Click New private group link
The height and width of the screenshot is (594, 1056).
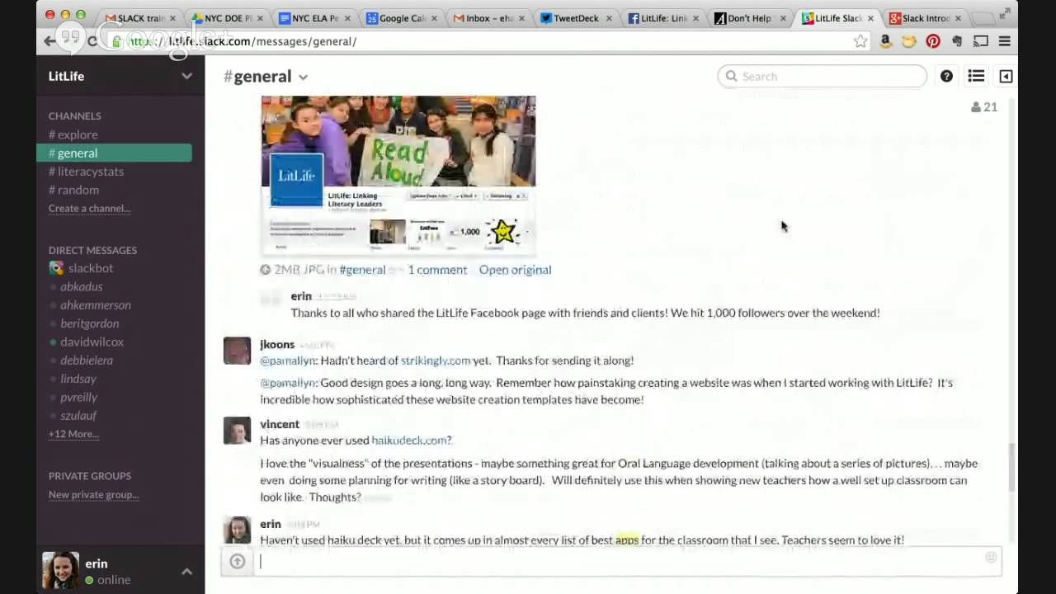pos(93,495)
